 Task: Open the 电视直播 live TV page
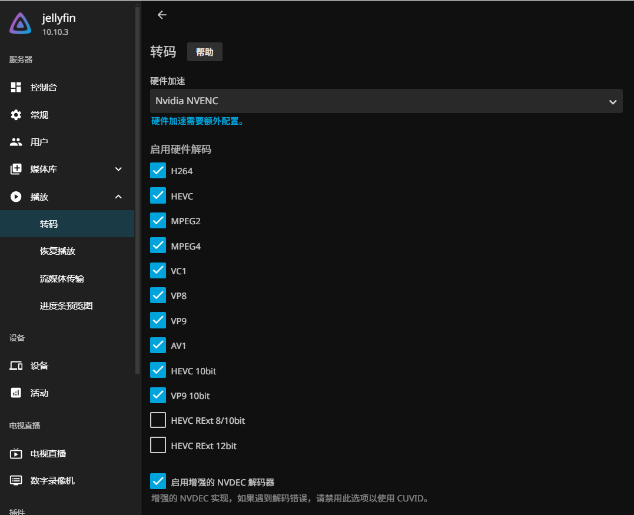[x=67, y=454]
